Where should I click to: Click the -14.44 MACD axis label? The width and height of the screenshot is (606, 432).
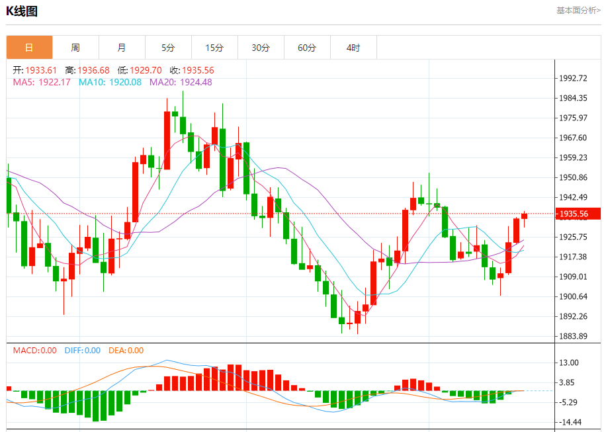(x=570, y=422)
